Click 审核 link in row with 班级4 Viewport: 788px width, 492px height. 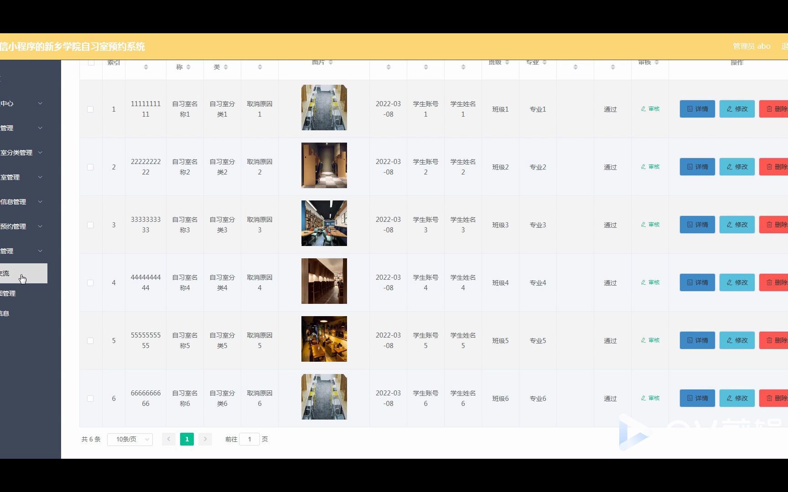(x=650, y=282)
